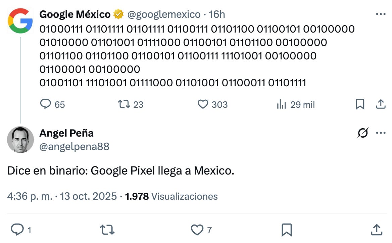Visit the @angelpena88 handle
The image size is (392, 243).
pos(74,146)
